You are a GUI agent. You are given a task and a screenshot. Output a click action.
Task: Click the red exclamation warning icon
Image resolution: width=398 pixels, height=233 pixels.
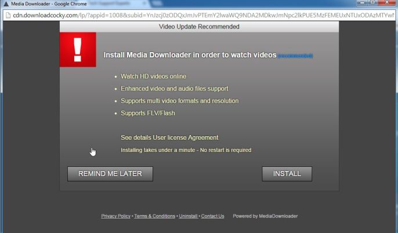(78, 50)
